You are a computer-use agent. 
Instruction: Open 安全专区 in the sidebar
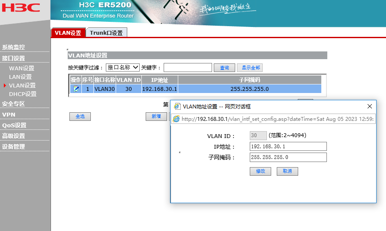(14, 104)
